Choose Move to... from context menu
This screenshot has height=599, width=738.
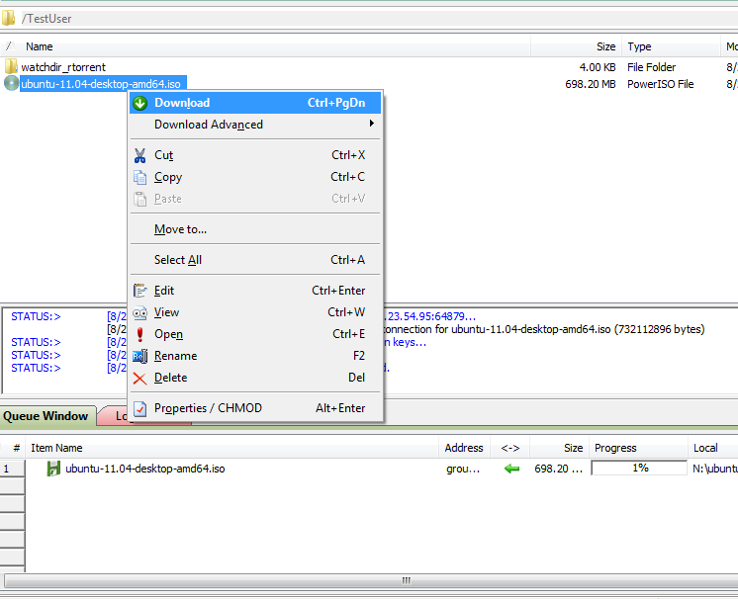coord(180,229)
